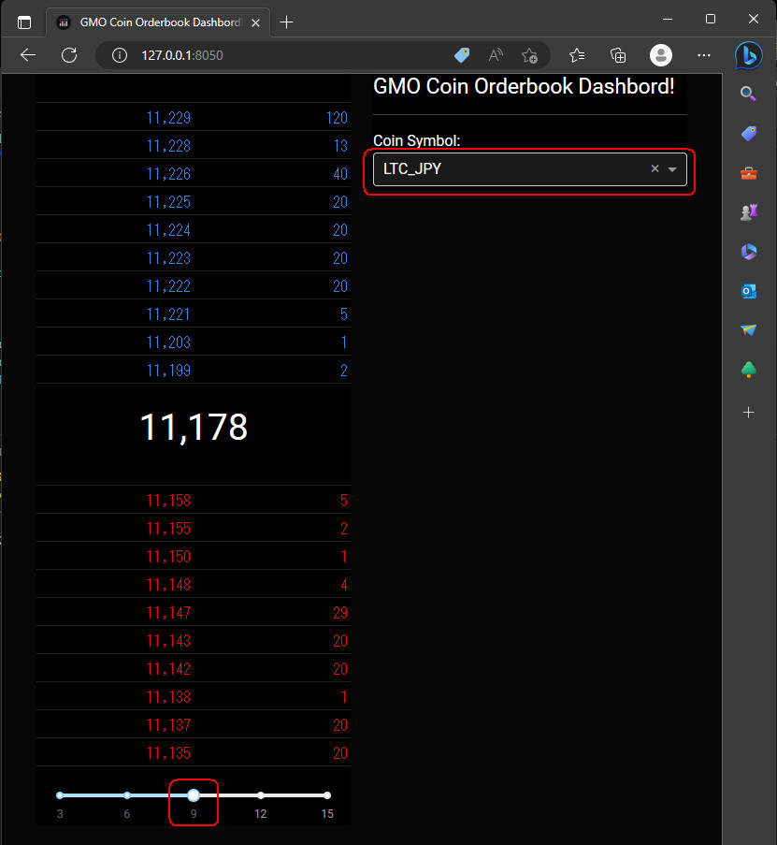Open sidebar Drop paper plane icon
The image size is (777, 845).
click(x=748, y=330)
